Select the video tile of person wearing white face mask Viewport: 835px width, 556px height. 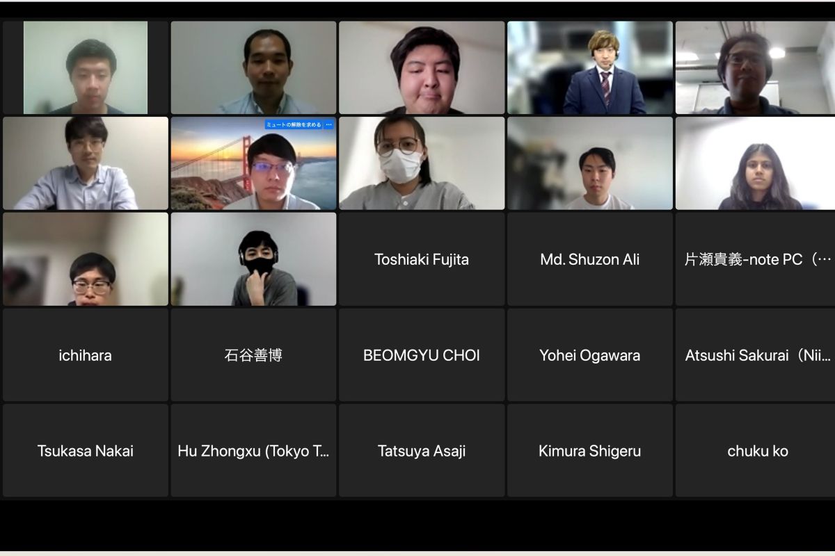point(422,163)
